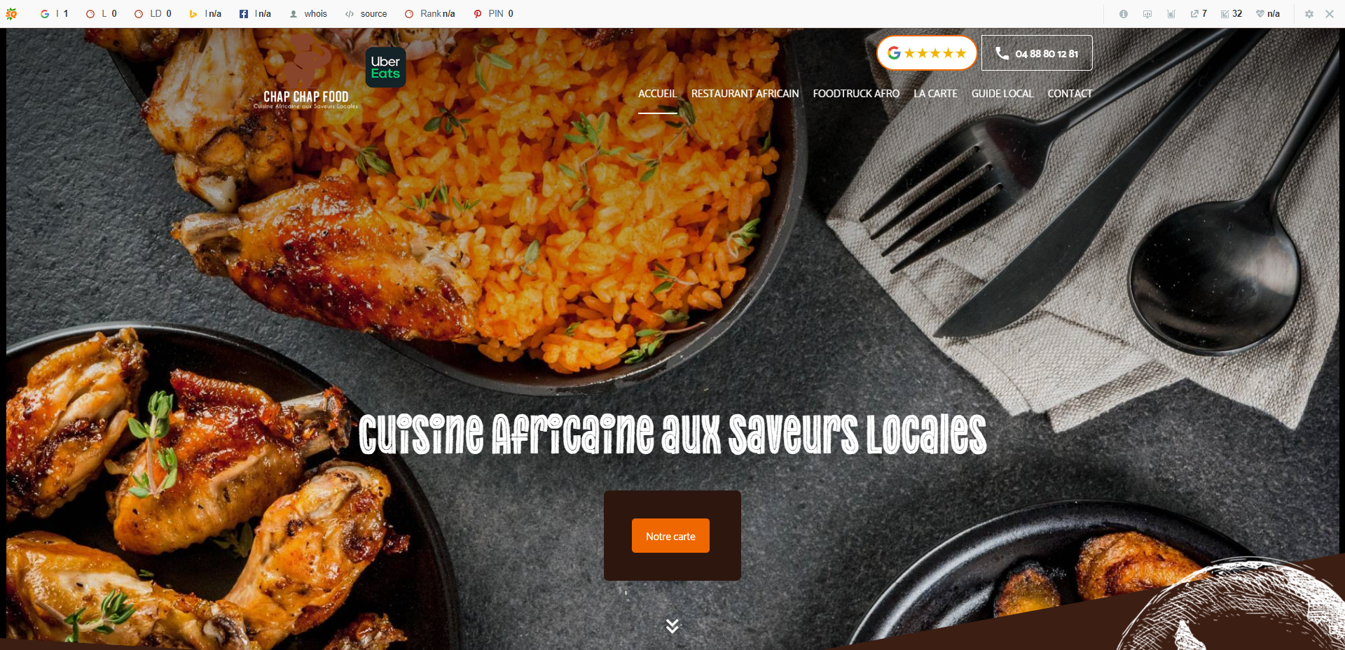The width and height of the screenshot is (1345, 650).
Task: Click the Google five-star reviews badge
Action: 927,53
